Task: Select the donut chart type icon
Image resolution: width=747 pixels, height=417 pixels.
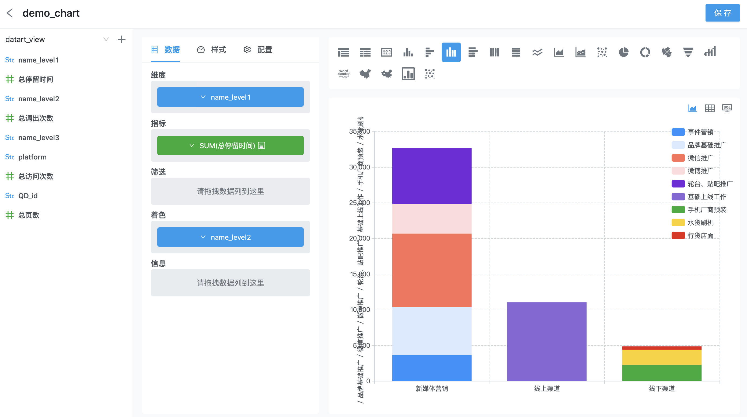Action: [x=645, y=52]
